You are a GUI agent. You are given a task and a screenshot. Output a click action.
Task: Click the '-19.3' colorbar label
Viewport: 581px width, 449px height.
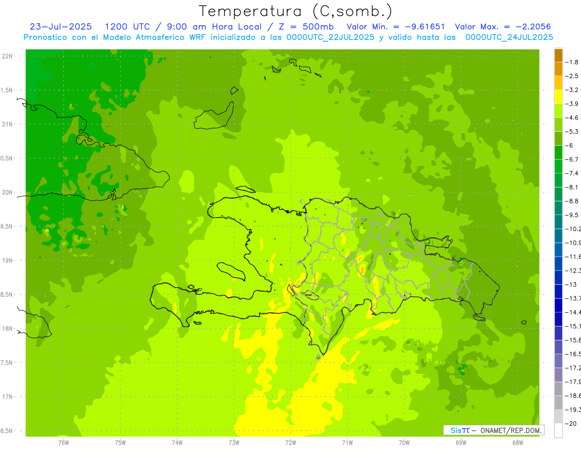pos(573,410)
